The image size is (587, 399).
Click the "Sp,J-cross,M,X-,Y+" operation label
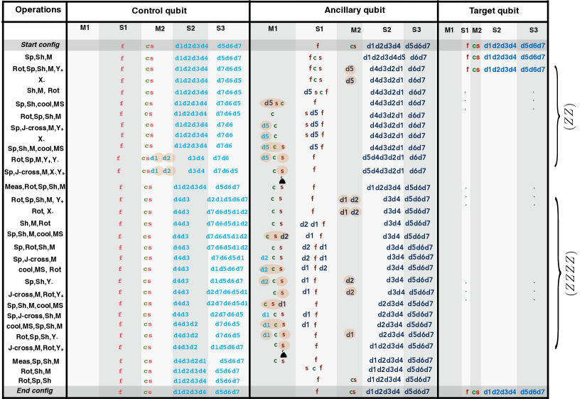click(34, 172)
